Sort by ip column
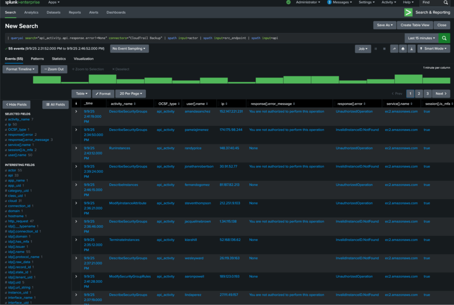Image resolution: width=454 pixels, height=305 pixels. tap(224, 104)
